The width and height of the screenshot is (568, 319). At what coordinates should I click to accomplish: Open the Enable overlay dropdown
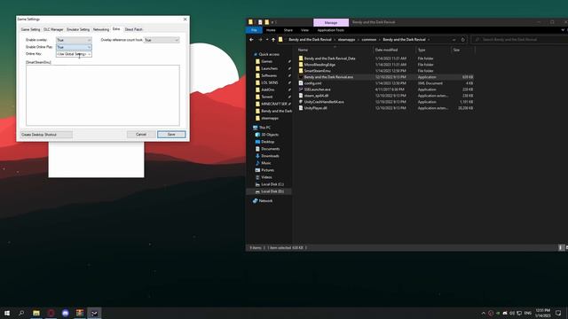74,40
